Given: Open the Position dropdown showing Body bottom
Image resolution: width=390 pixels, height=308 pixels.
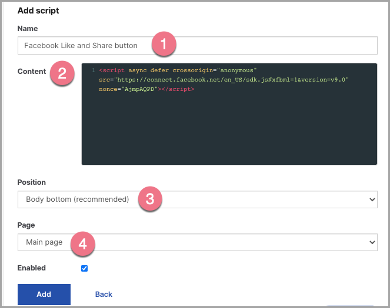Looking at the screenshot, I should [x=198, y=199].
